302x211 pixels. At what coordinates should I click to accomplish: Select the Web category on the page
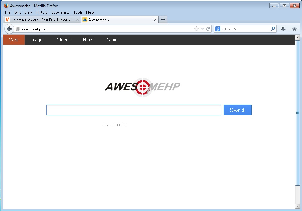click(14, 40)
